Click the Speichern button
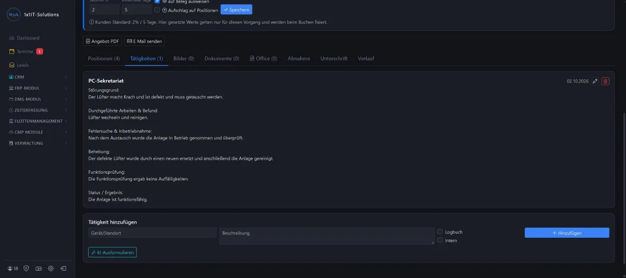 (236, 9)
